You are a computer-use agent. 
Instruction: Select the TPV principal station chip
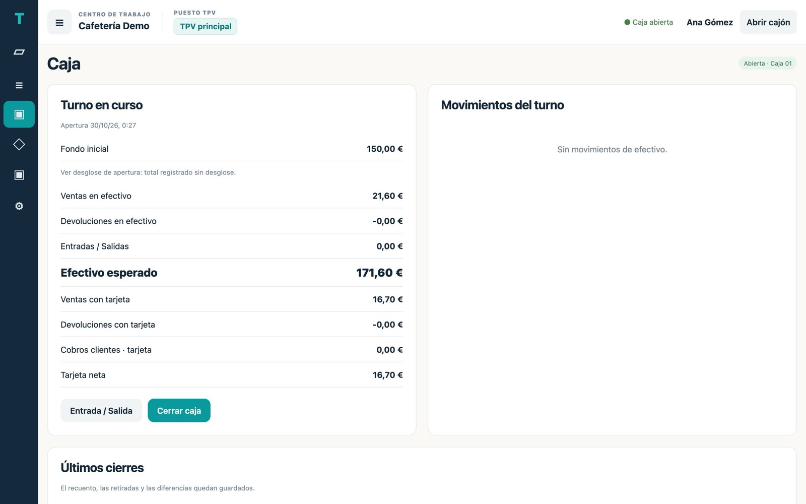pyautogui.click(x=206, y=26)
